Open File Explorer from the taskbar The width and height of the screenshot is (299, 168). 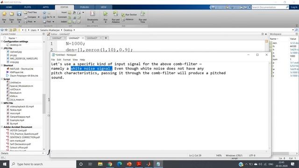pos(100,164)
